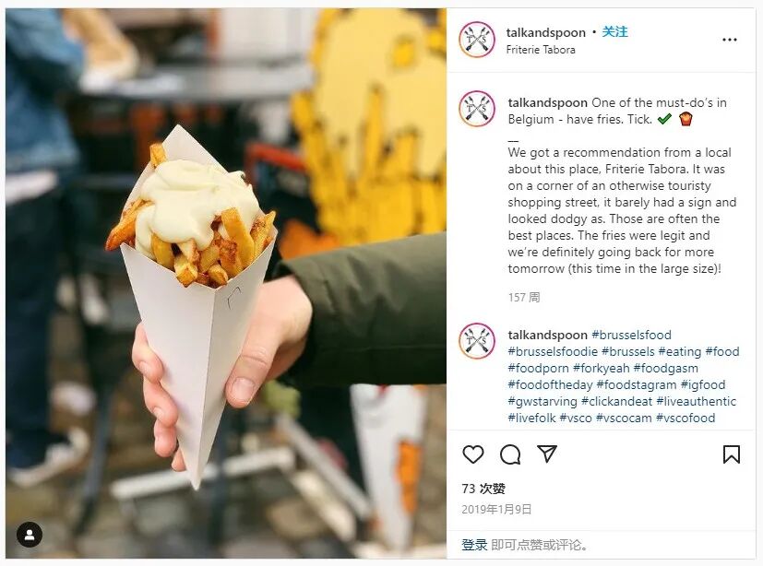Like the post with heart icon
This screenshot has width=763, height=566.
tap(472, 454)
